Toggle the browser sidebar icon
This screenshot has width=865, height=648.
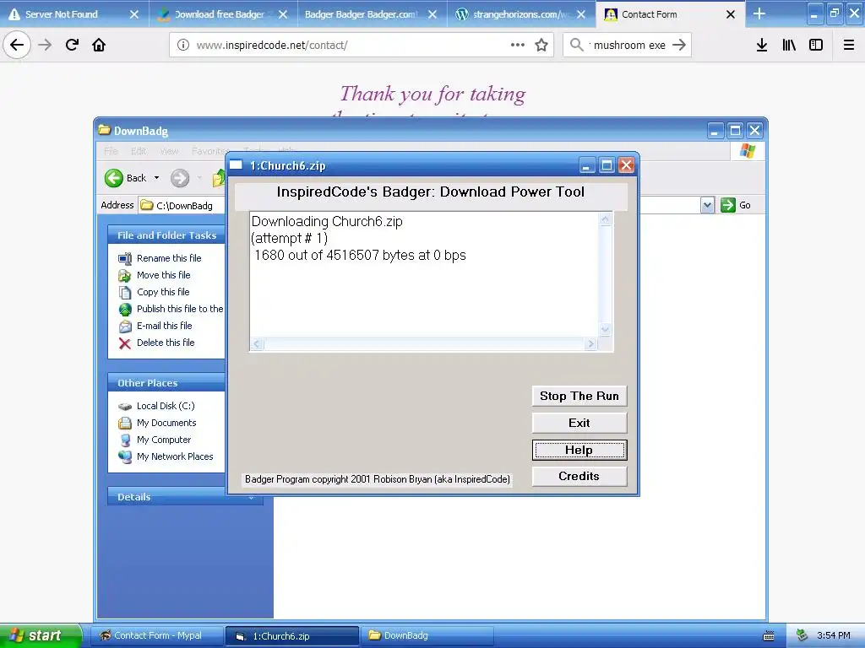[816, 45]
